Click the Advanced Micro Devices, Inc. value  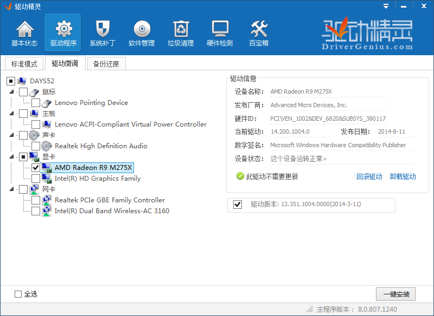[x=309, y=105]
